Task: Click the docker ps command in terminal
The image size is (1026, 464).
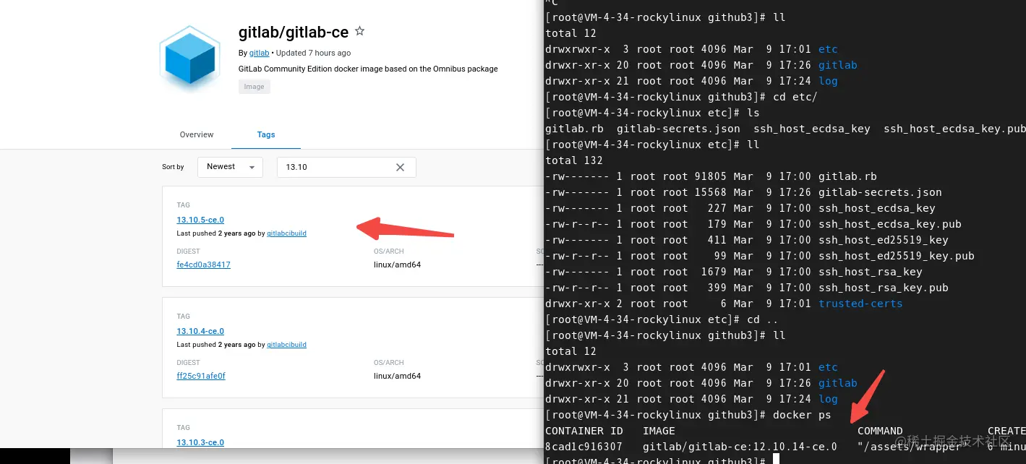Action: point(802,415)
